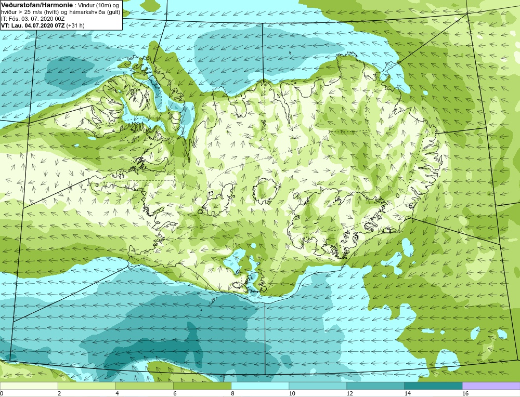Click the 'Veðurstofan/Harmonie' title text
520x397 pixels.
pyautogui.click(x=37, y=5)
